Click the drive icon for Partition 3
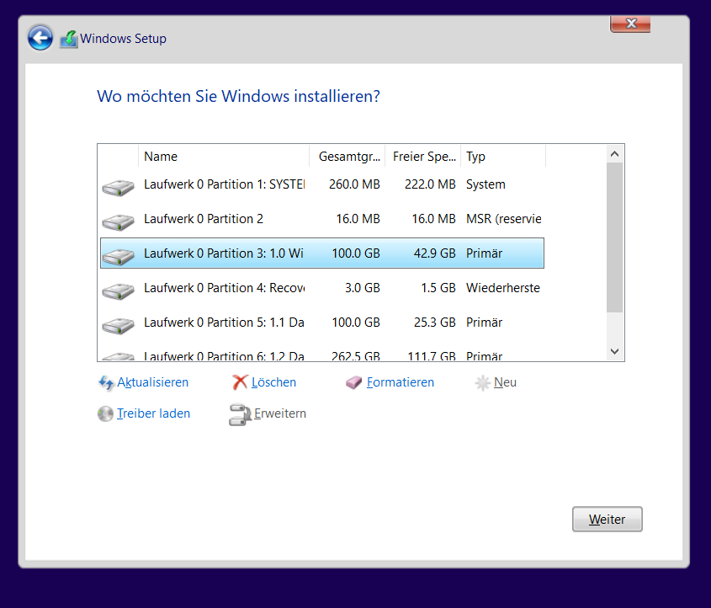The image size is (711, 608). point(118,256)
